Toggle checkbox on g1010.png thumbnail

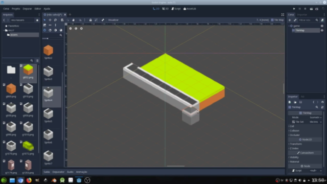[x=21, y=123]
